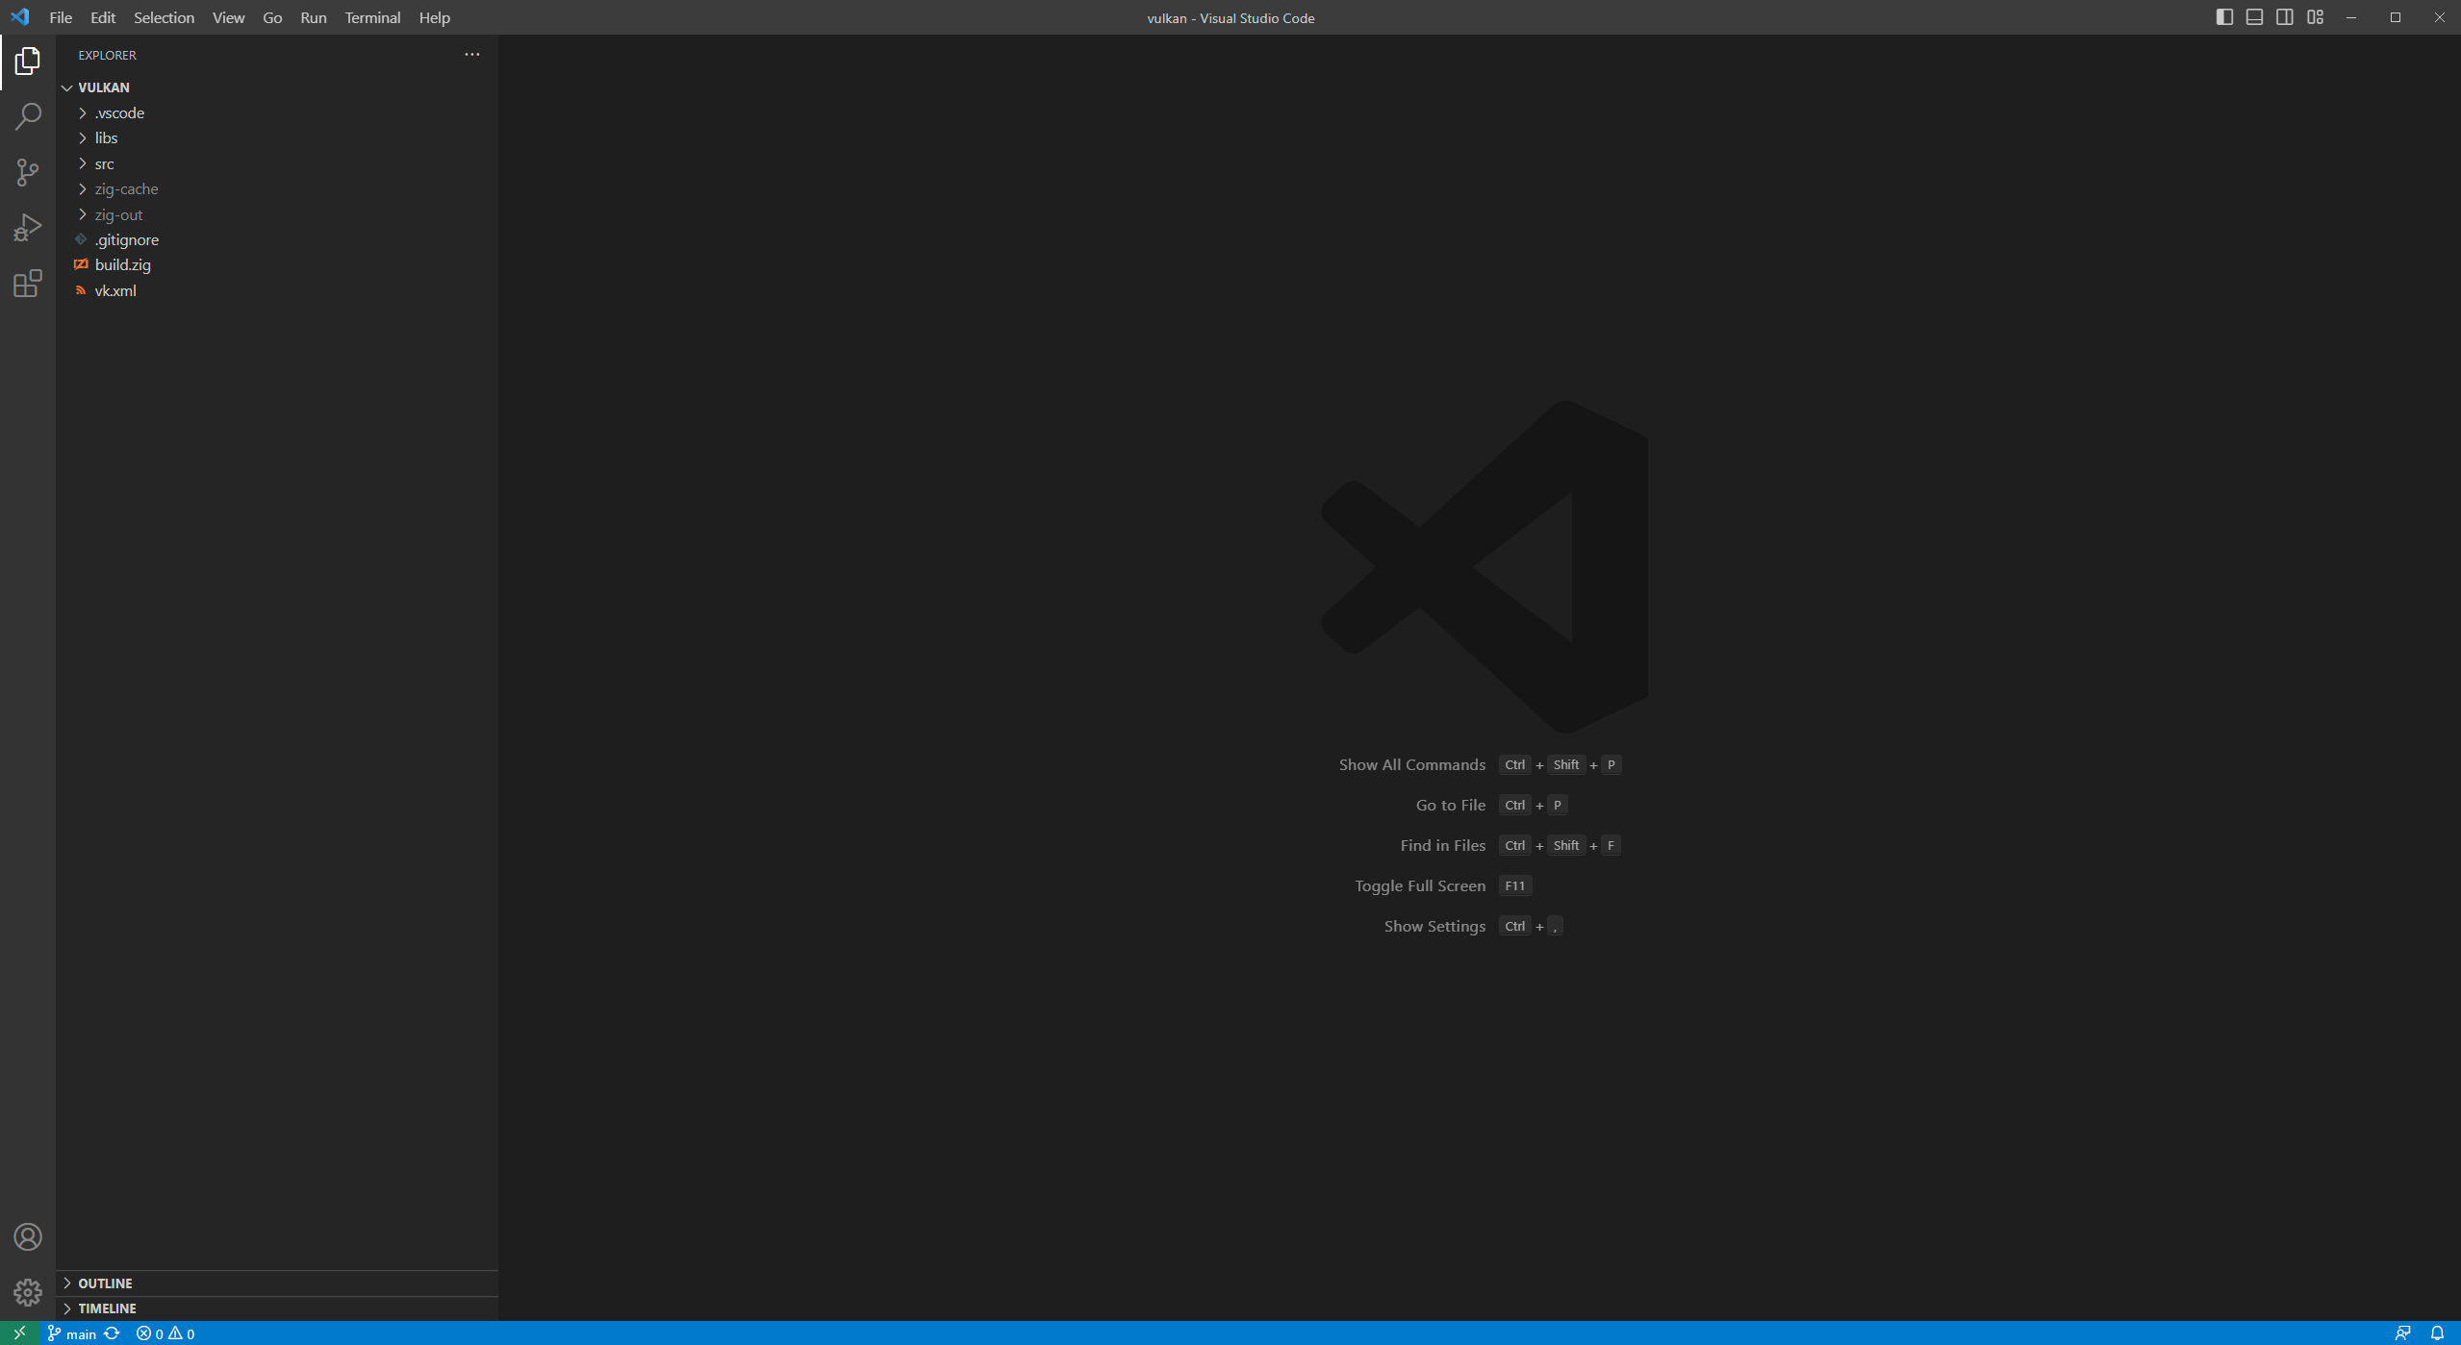This screenshot has width=2461, height=1345.
Task: Open the Terminal menu
Action: coord(372,17)
